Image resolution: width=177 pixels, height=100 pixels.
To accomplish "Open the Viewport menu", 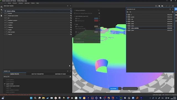I will tap(21, 3).
